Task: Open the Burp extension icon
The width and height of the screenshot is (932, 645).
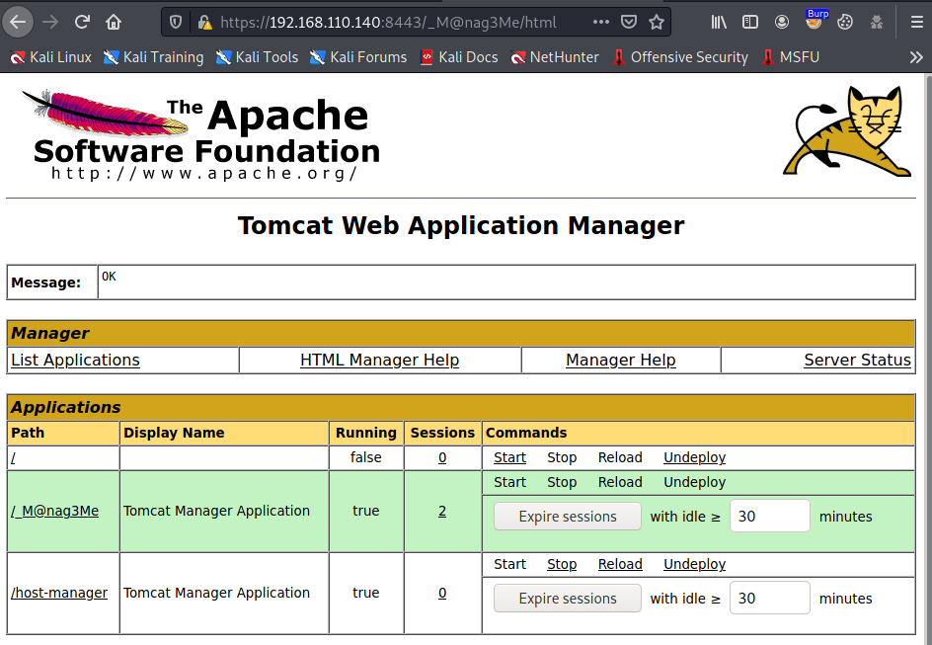Action: (x=815, y=22)
